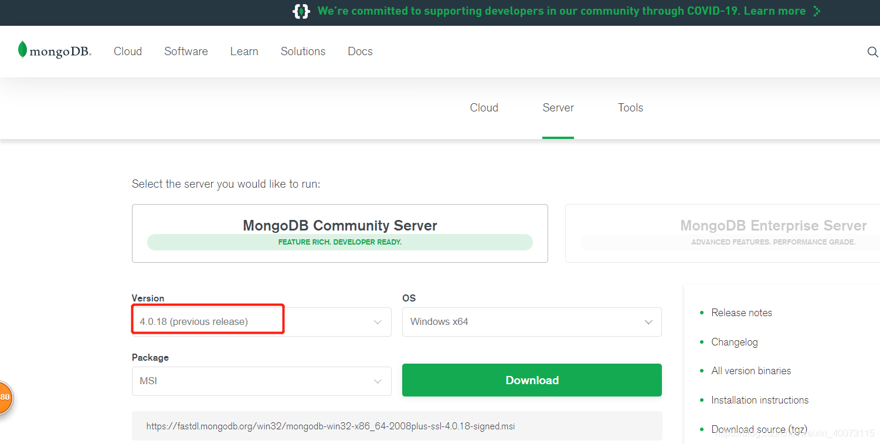Image resolution: width=880 pixels, height=444 pixels.
Task: Open the Cloud menu in top navigation
Action: tap(128, 52)
